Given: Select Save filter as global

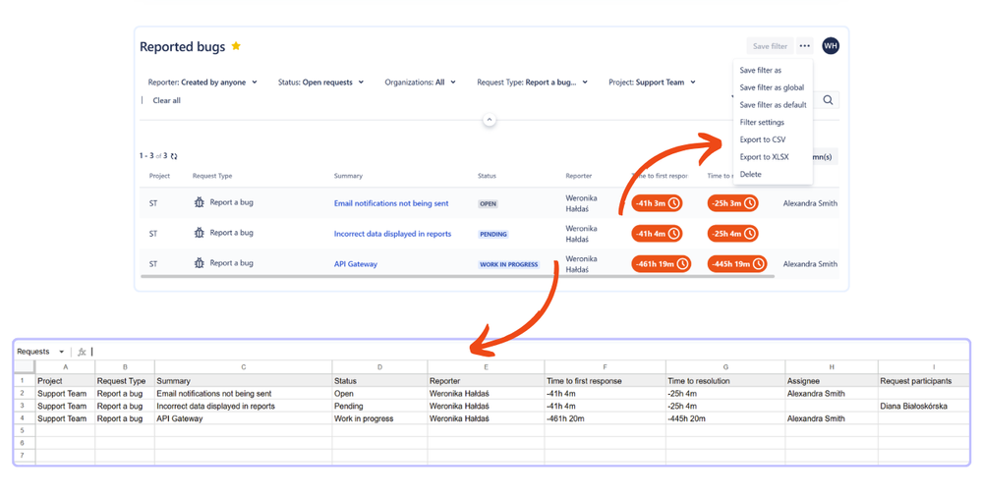Looking at the screenshot, I should pos(772,87).
